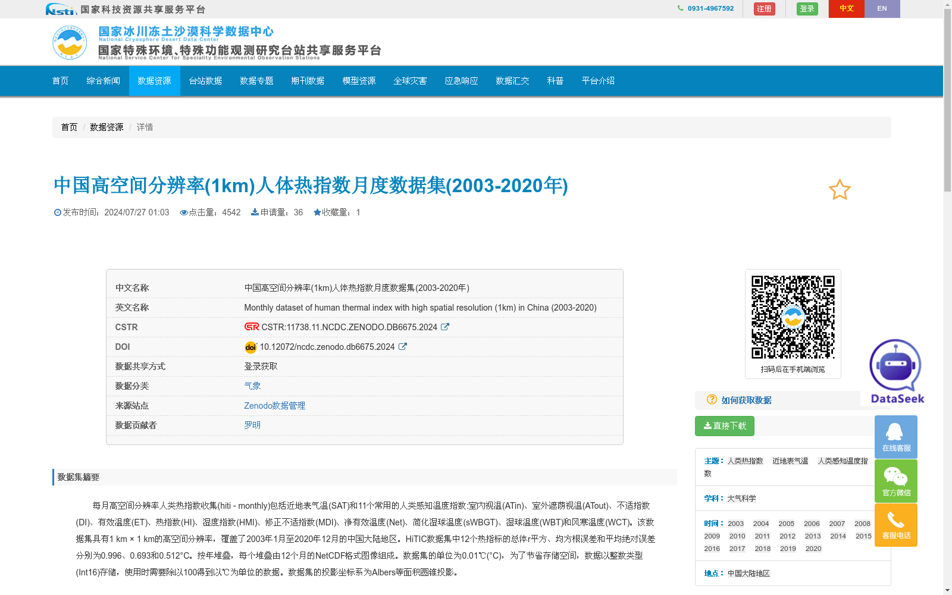Click the 0931-4967592 phone number

click(x=710, y=8)
